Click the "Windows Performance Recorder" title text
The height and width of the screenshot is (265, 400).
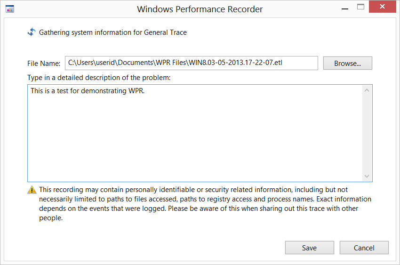(200, 9)
